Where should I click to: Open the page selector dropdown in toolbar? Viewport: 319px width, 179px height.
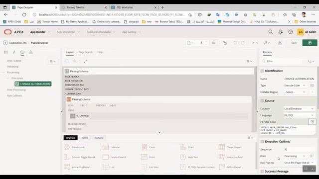point(190,43)
